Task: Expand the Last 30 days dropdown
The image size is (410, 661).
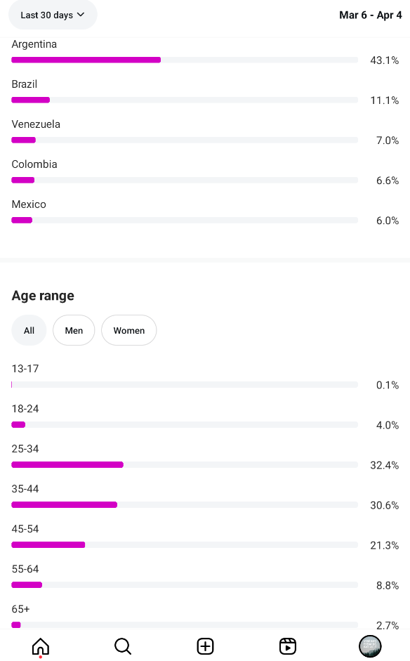Action: pos(53,15)
